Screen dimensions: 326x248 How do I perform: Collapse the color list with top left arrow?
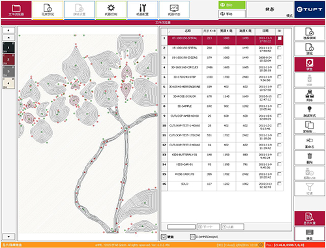pos(8,31)
